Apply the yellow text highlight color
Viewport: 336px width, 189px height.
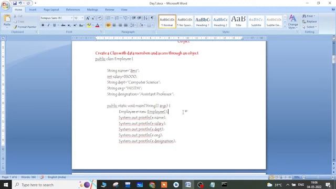coord(89,25)
